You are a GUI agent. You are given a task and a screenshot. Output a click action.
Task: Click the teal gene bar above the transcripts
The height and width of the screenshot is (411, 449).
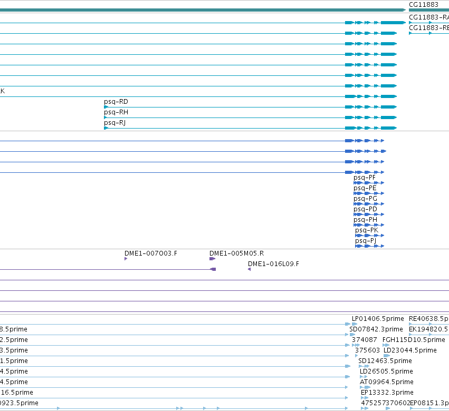(203, 10)
